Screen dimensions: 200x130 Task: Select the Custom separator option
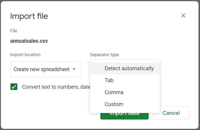114,104
